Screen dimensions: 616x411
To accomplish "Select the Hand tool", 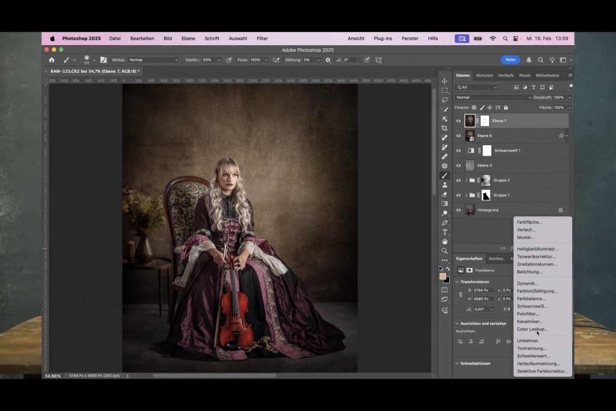I will [445, 241].
